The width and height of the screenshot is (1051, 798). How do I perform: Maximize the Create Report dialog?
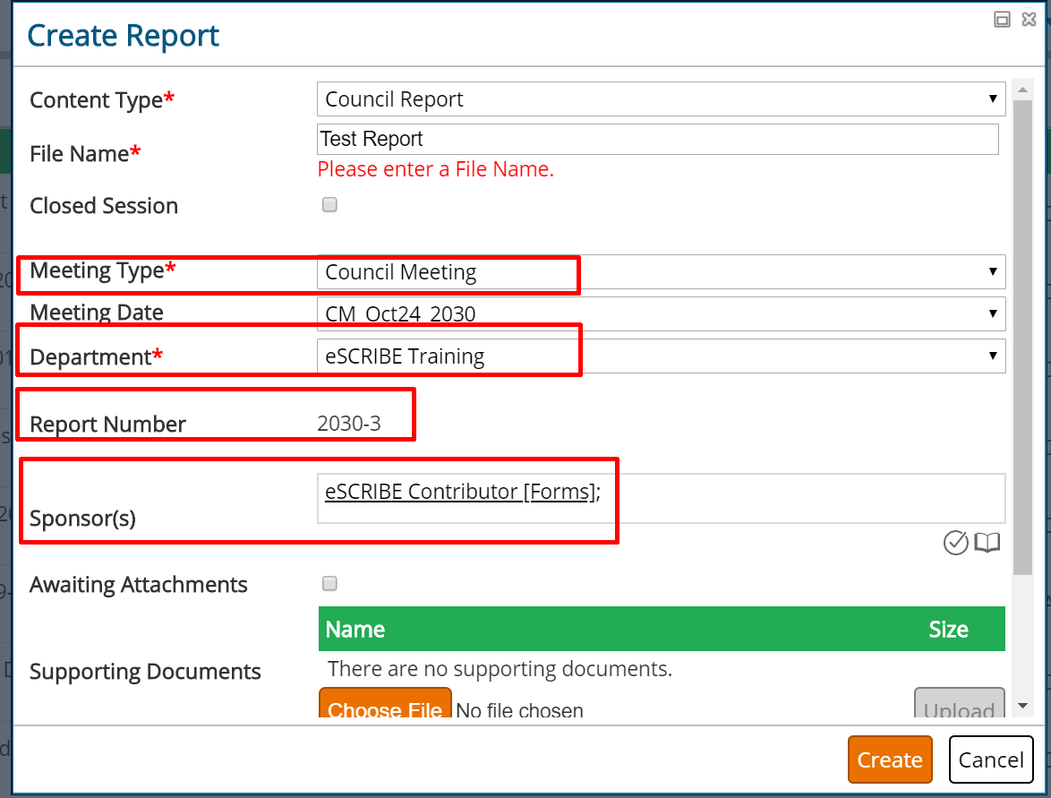click(1002, 20)
